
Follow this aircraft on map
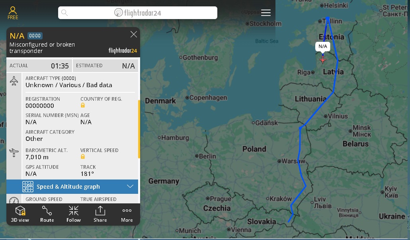(x=74, y=214)
